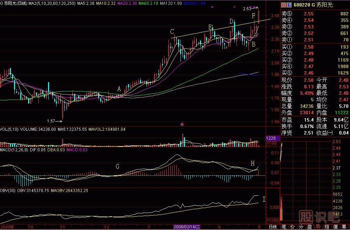Open the 分 tab in bottom bar
The width and height of the screenshot is (350, 230).
[301, 227]
